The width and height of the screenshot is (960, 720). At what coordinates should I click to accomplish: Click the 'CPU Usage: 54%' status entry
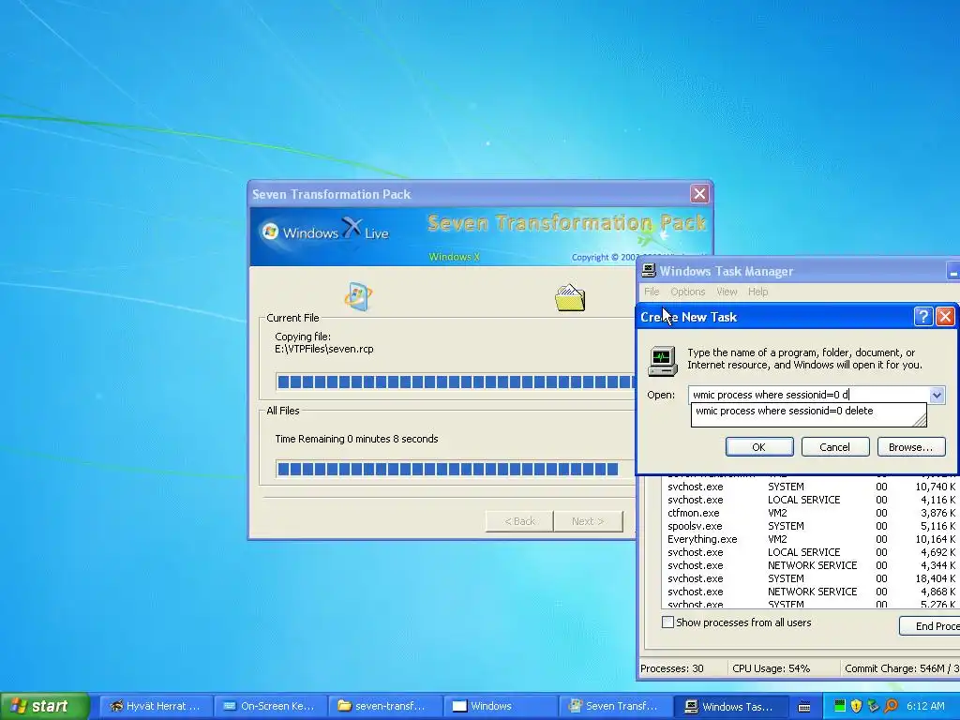coord(783,668)
